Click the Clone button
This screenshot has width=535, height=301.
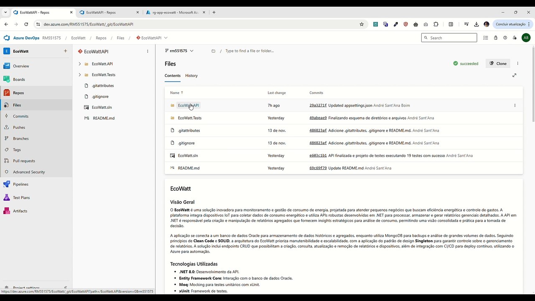498,64
